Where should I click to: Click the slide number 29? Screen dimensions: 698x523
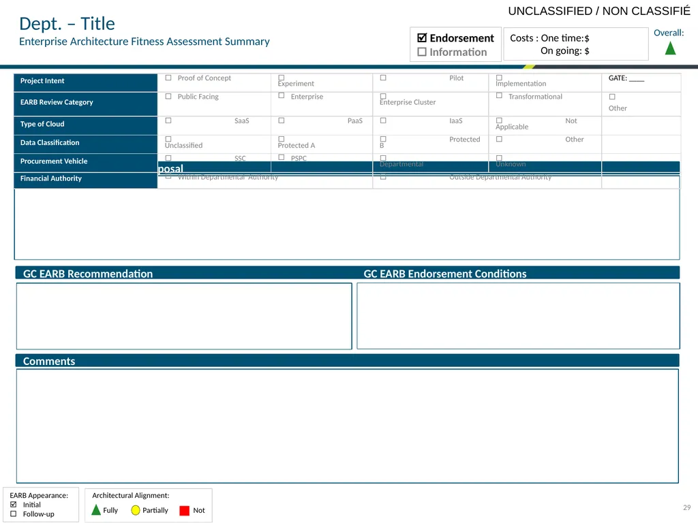[687, 507]
